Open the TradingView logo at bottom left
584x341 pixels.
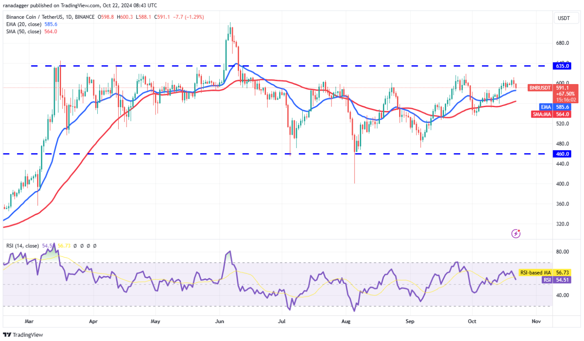pos(23,335)
